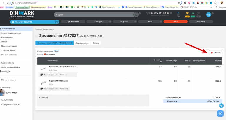Open Експорт номенклатури sidebar item
The width and height of the screenshot is (226, 120).
(x=11, y=67)
